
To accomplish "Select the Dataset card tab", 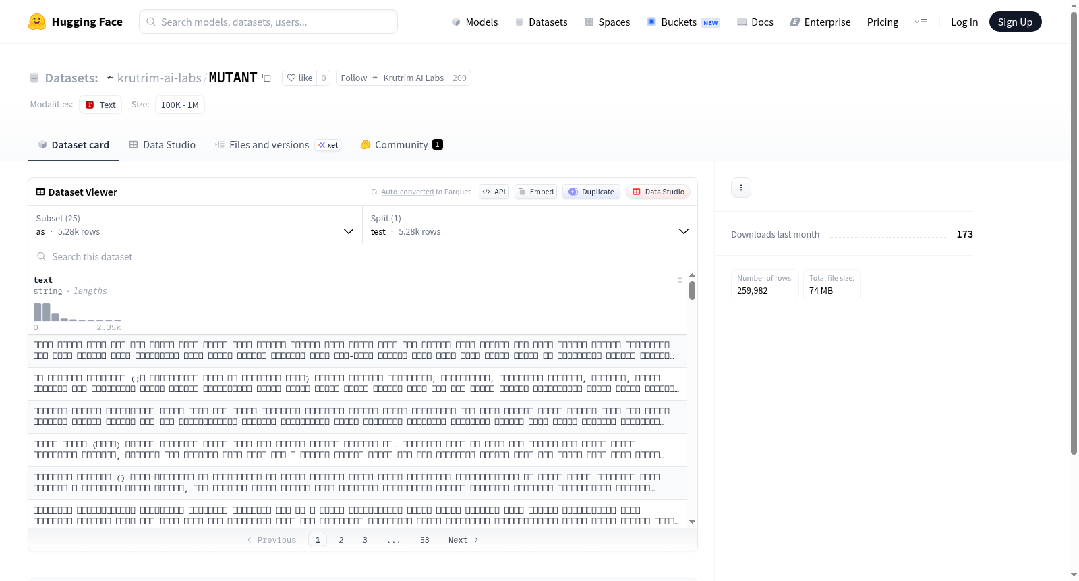I will [x=74, y=145].
